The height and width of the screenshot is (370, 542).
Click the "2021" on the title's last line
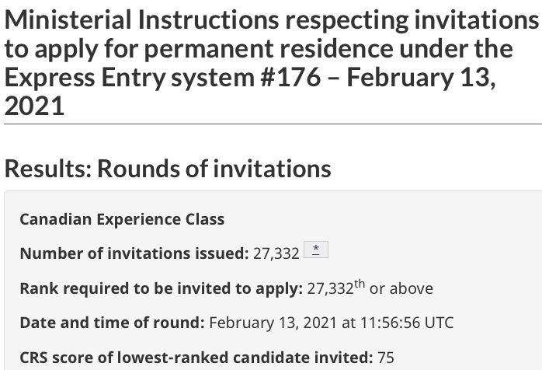(x=34, y=106)
